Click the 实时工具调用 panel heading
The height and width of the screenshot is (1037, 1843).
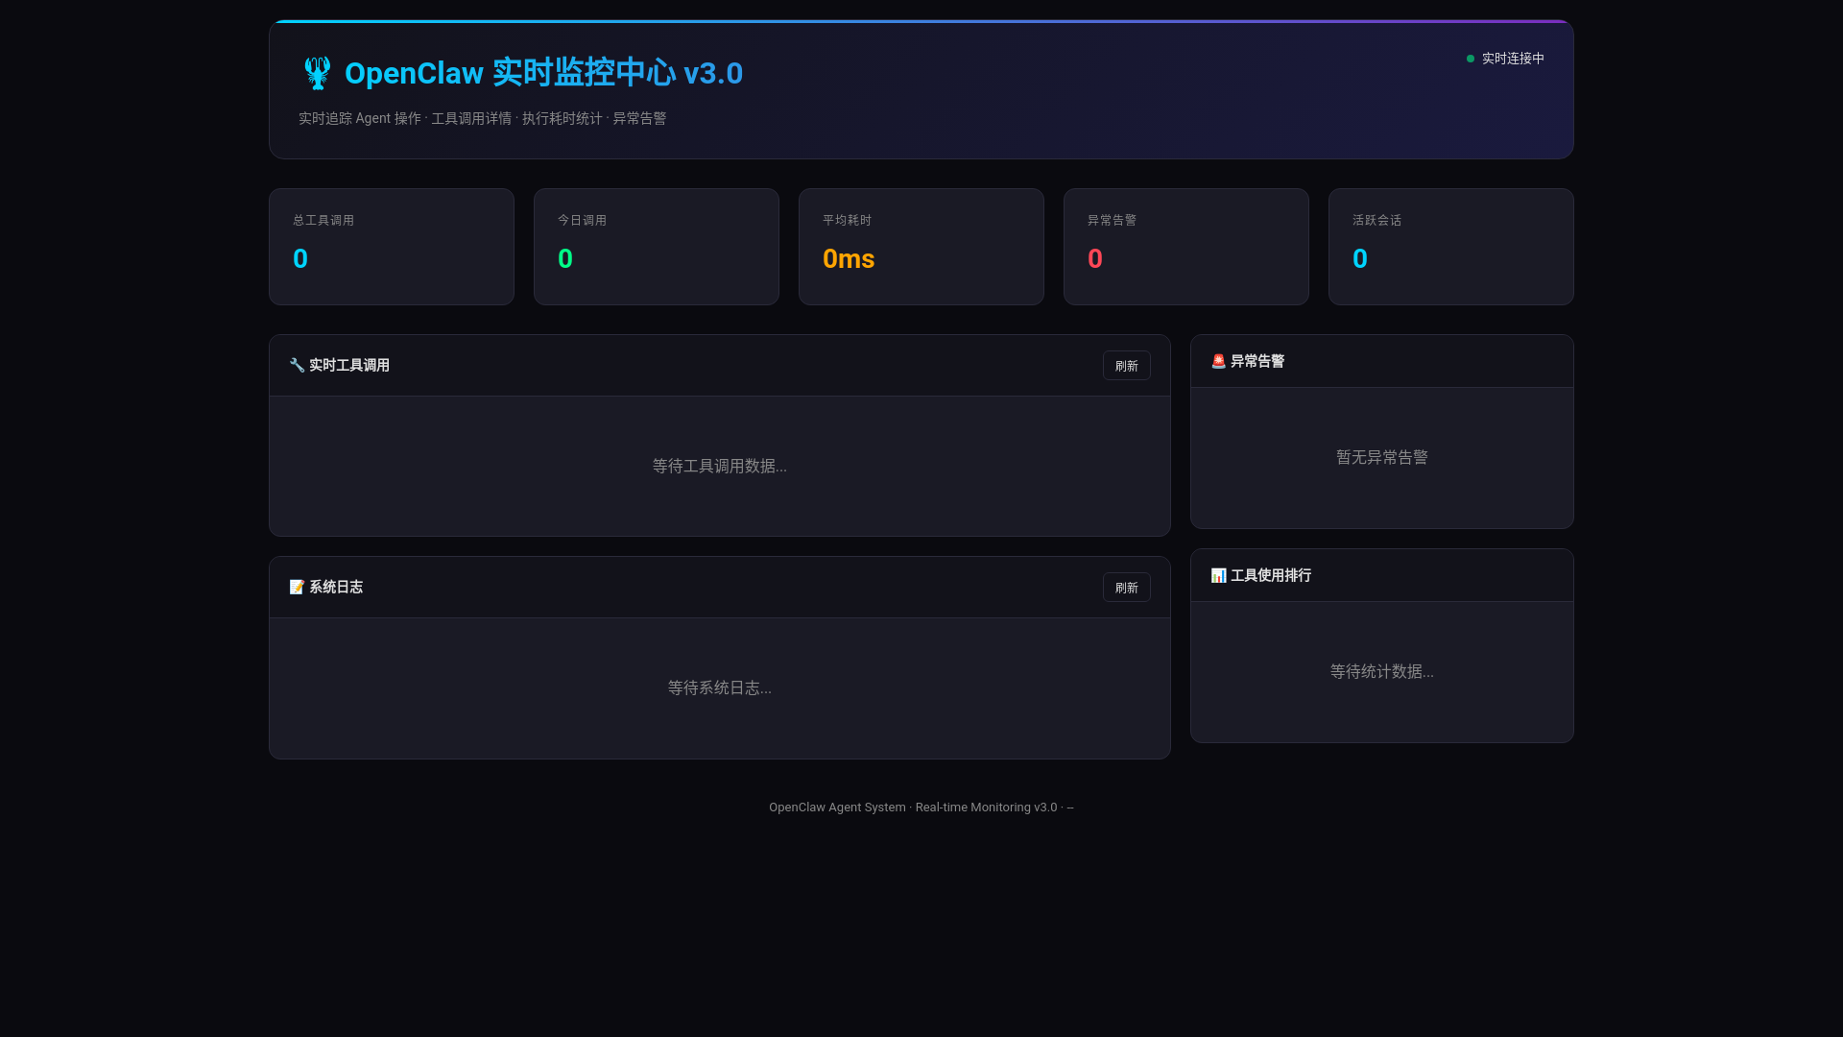349,365
